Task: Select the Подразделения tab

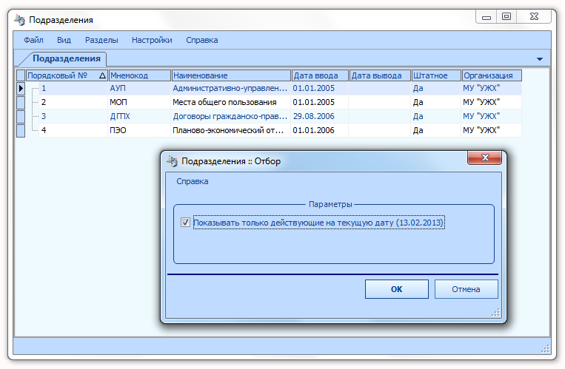Action: (x=67, y=58)
